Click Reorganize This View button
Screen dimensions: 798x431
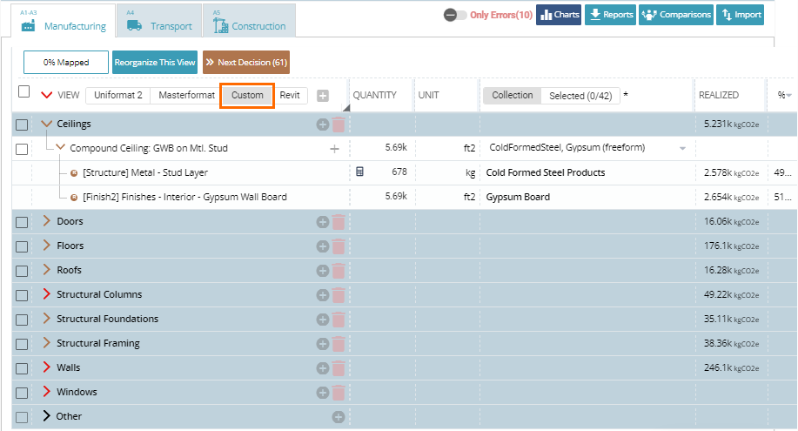[155, 63]
